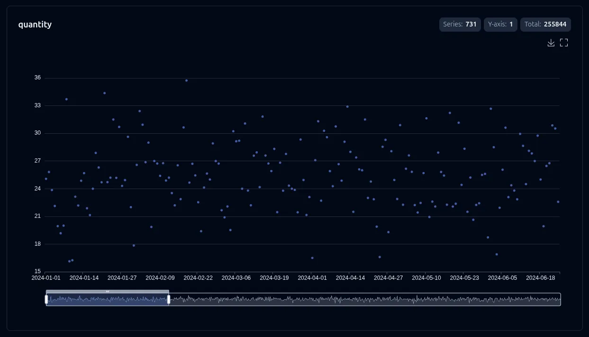Click the right handle of range slider

[x=169, y=299]
